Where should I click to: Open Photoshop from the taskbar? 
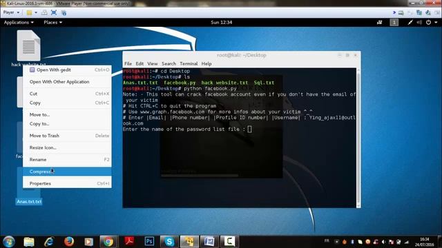149,242
